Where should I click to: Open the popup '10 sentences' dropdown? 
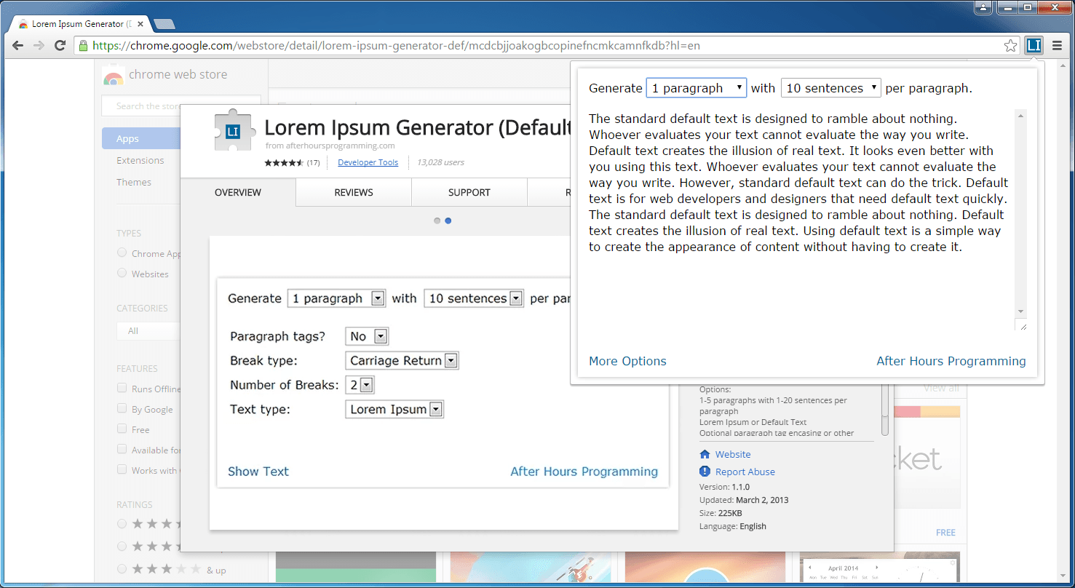tap(831, 88)
